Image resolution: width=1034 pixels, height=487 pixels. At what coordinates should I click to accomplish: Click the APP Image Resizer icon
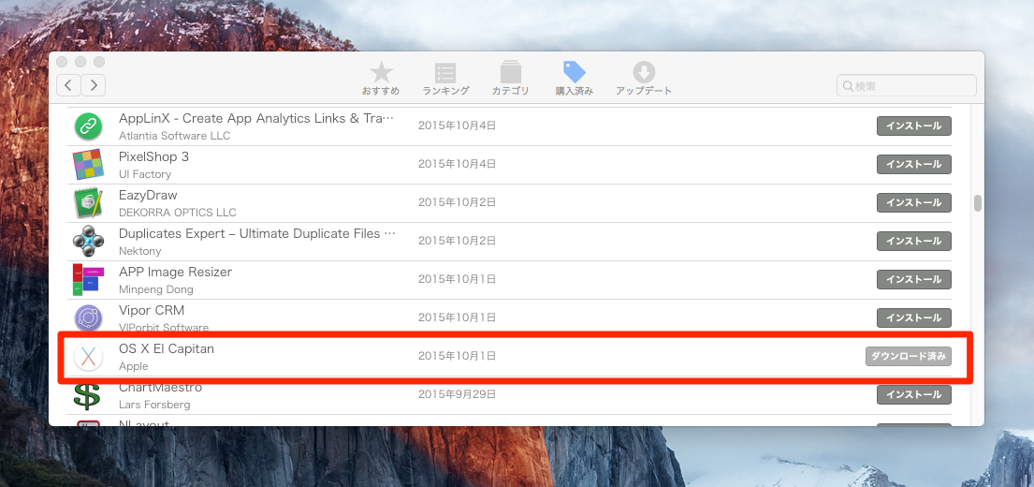point(87,280)
